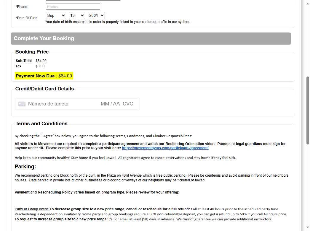Click the Complete Your Booking header

tap(151, 38)
